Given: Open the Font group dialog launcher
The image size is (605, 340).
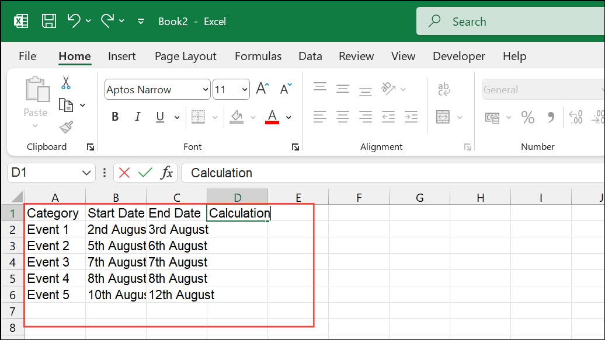Looking at the screenshot, I should click(x=295, y=147).
